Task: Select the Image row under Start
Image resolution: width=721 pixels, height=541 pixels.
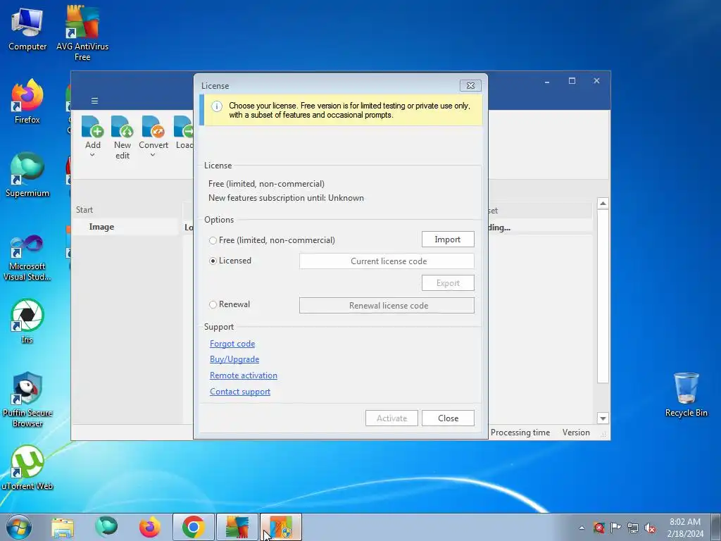Action: 126,227
